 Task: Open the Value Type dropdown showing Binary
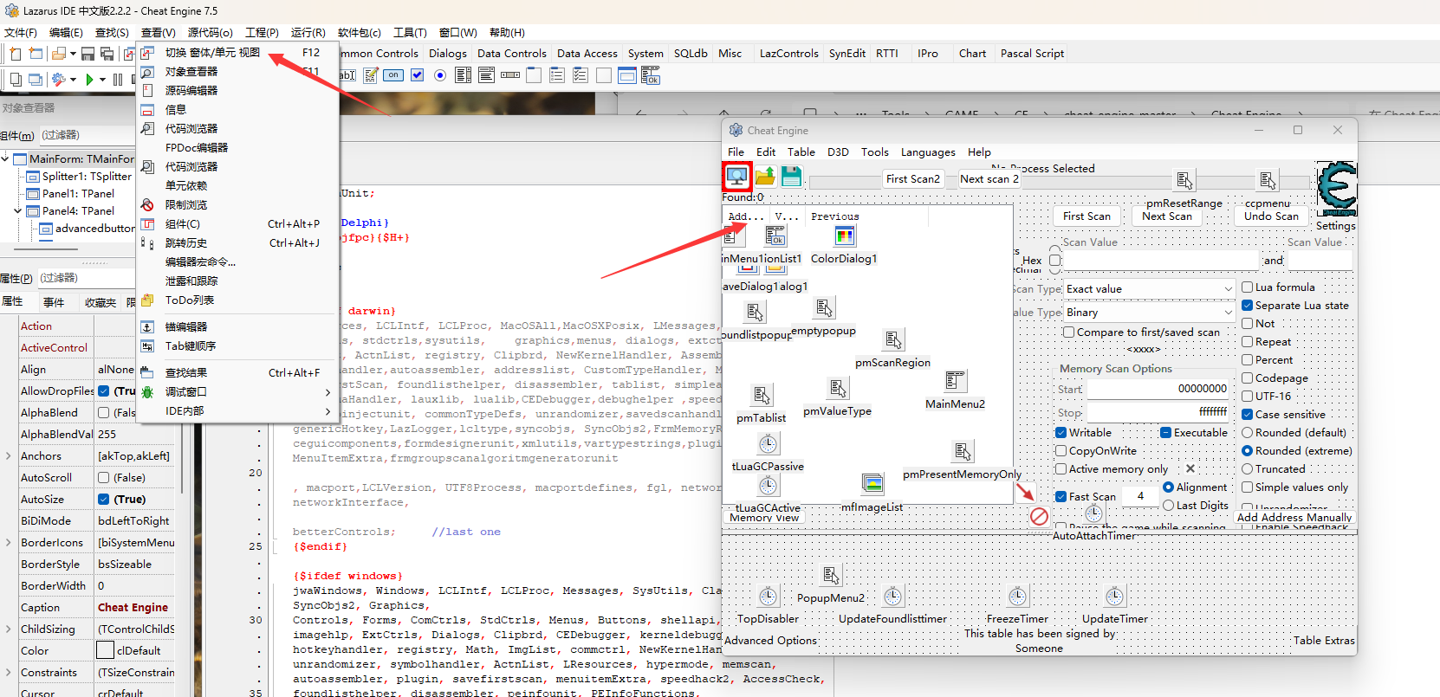1148,313
